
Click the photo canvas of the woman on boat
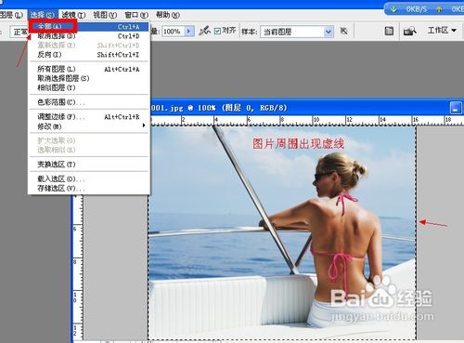(282, 232)
